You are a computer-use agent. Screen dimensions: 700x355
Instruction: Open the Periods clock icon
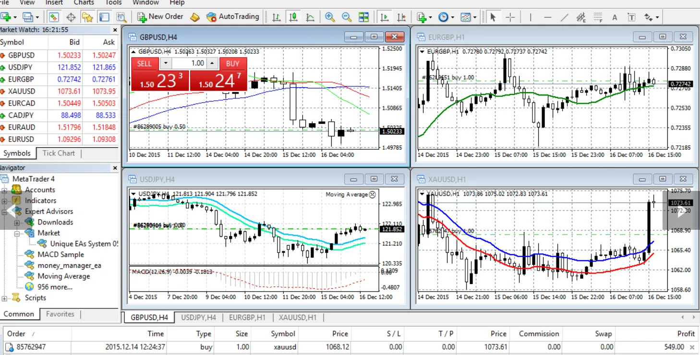[x=443, y=17]
